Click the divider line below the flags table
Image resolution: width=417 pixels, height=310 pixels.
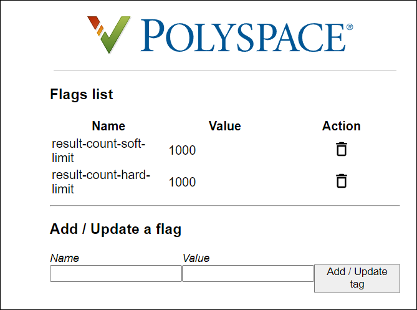pyautogui.click(x=224, y=205)
